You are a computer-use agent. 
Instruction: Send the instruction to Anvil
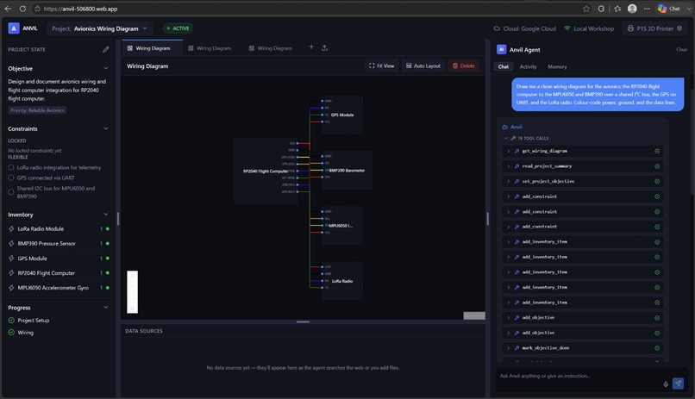[678, 383]
